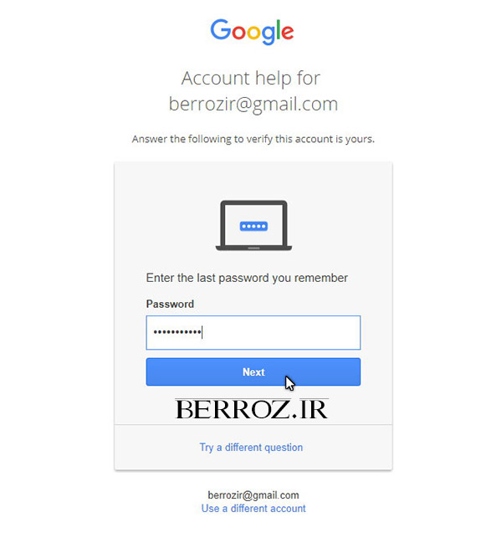
Task: Click berrozir@gmail.com in the page heading
Action: click(x=253, y=104)
